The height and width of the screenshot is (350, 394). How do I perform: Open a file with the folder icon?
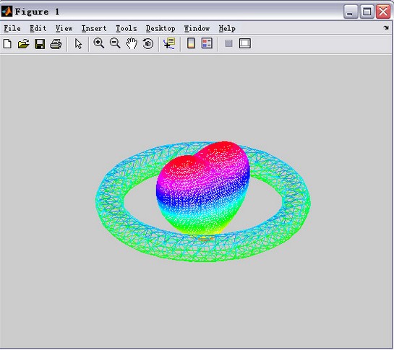click(x=23, y=44)
